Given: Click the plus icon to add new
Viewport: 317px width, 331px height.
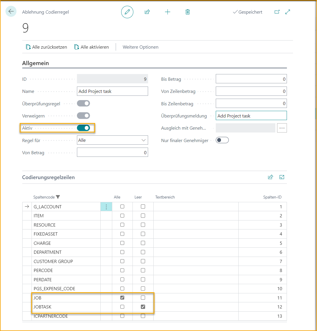Looking at the screenshot, I should pos(167,12).
